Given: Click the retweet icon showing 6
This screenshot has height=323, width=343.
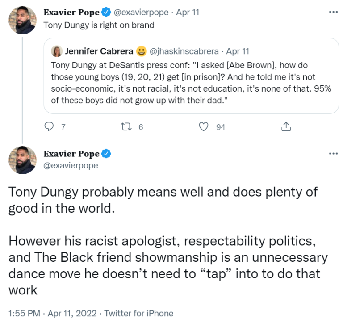Looking at the screenshot, I should pyautogui.click(x=127, y=127).
